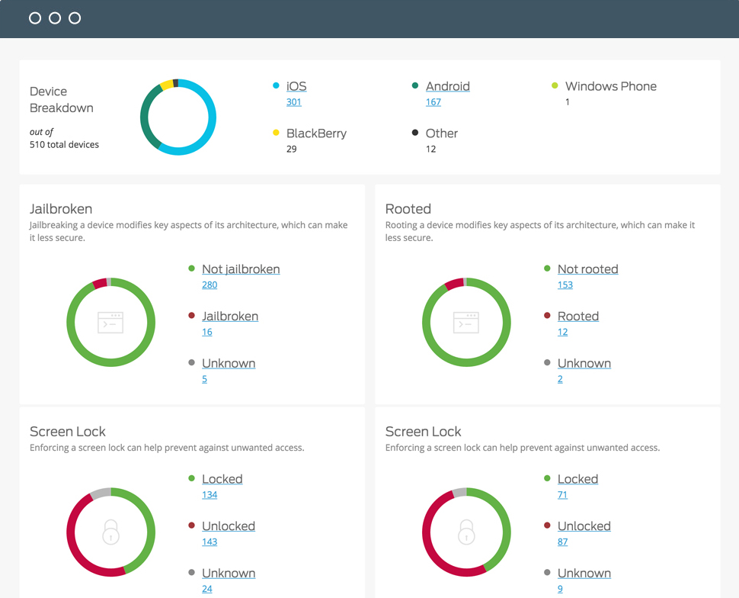Click the padlock icon in left Screen Lock chart
Viewport: 739px width, 598px height.
click(110, 532)
